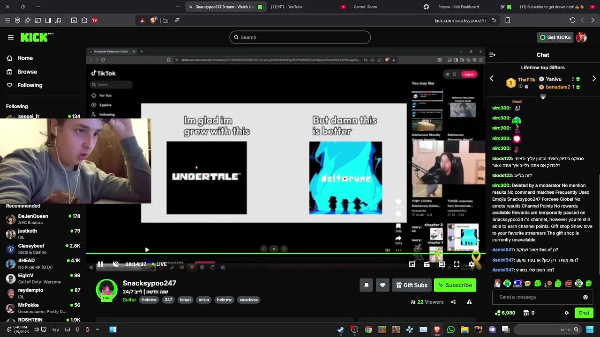Open chat settings gear

pyautogui.click(x=567, y=313)
